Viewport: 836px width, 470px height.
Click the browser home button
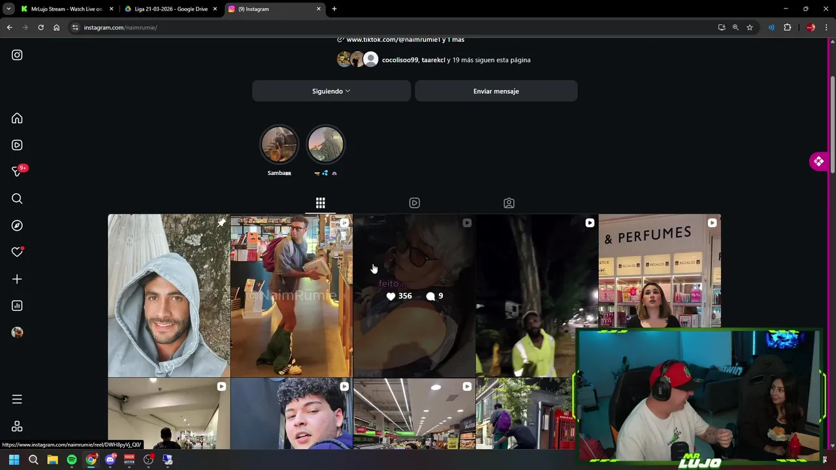[56, 27]
